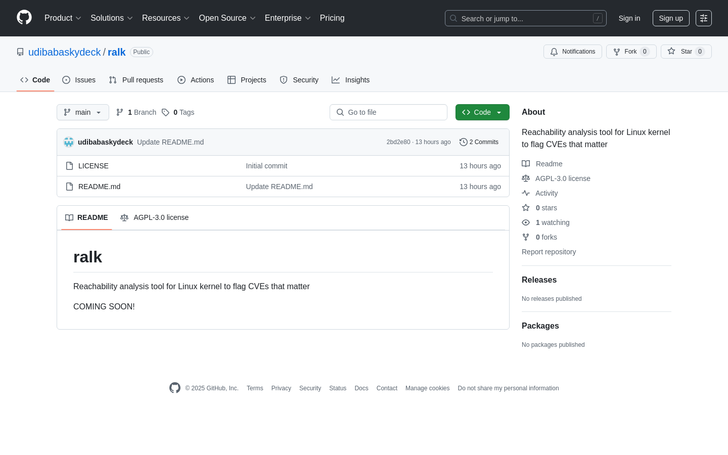Image resolution: width=728 pixels, height=455 pixels.
Task: Open the Initial commit message link
Action: pyautogui.click(x=266, y=166)
